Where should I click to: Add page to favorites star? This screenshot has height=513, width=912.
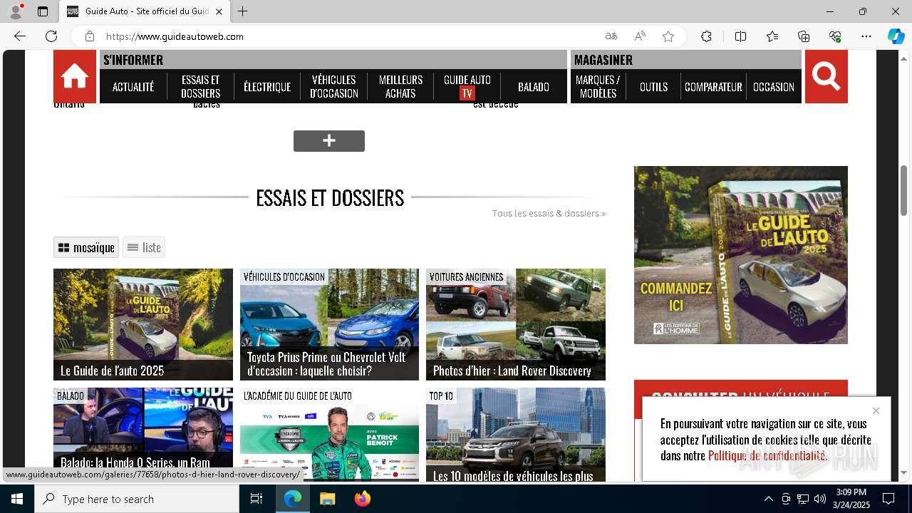[668, 36]
